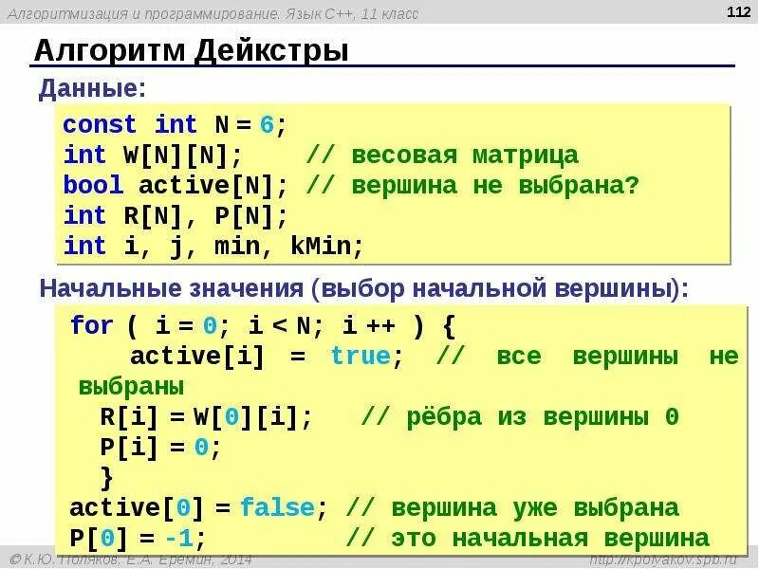Viewport: 759px width, 569px height.
Task: Click the slide number 112
Action: pyautogui.click(x=739, y=11)
